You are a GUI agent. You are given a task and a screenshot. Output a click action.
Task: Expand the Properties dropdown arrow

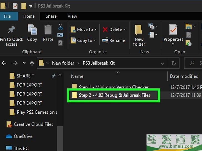[x=173, y=44]
